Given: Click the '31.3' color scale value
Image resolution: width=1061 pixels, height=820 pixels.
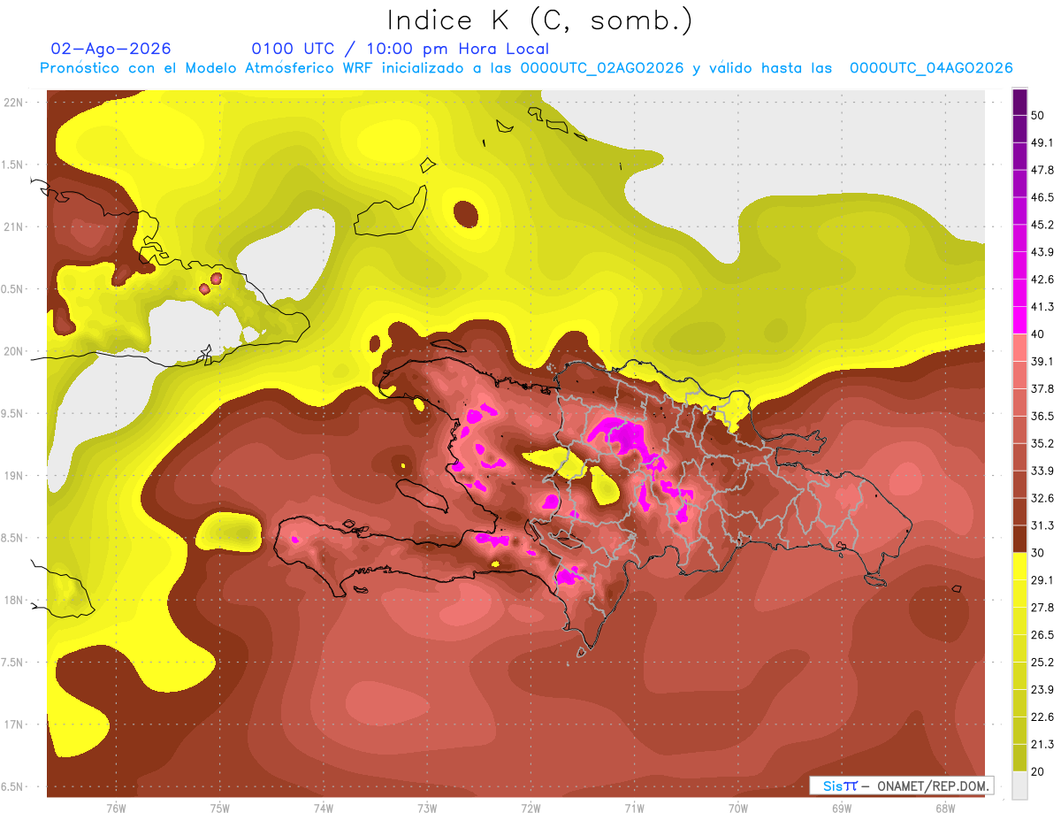Looking at the screenshot, I should (x=1042, y=525).
